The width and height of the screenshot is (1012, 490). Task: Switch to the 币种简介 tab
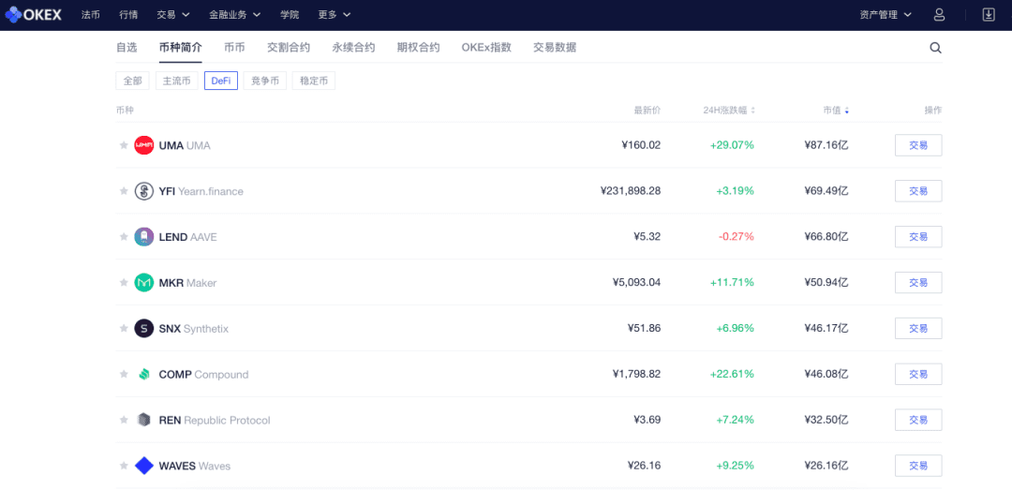tap(181, 47)
